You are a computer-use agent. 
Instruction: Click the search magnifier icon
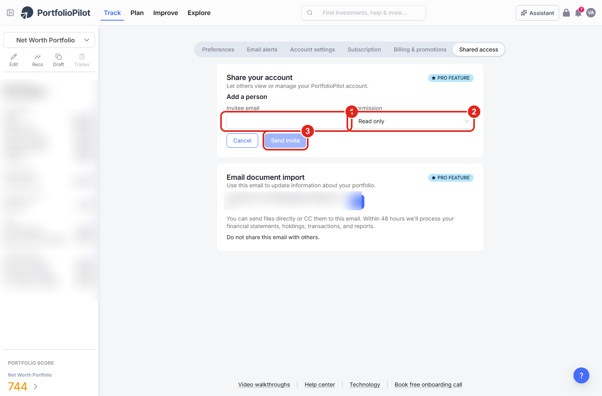click(310, 13)
